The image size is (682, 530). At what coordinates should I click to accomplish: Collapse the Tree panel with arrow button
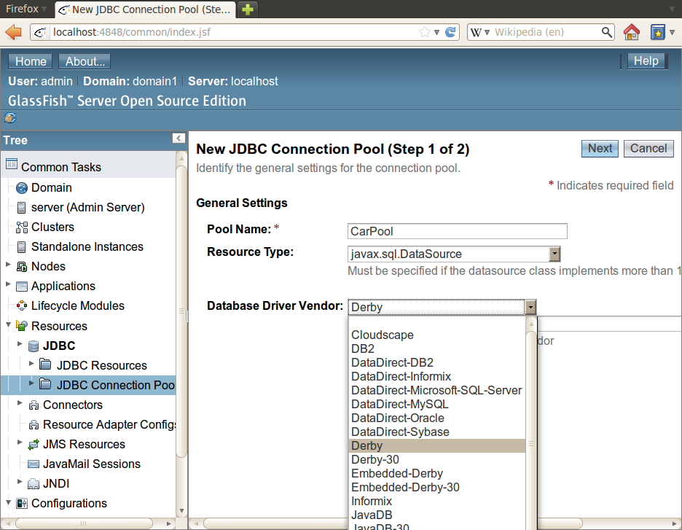tap(179, 139)
